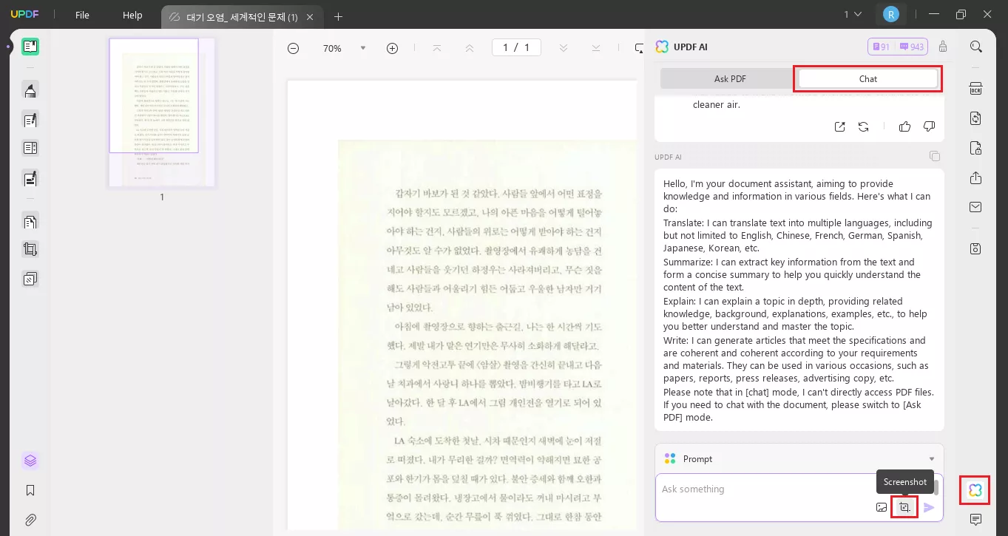The height and width of the screenshot is (536, 1008).
Task: Click the regenerate response icon
Action: [x=863, y=126]
